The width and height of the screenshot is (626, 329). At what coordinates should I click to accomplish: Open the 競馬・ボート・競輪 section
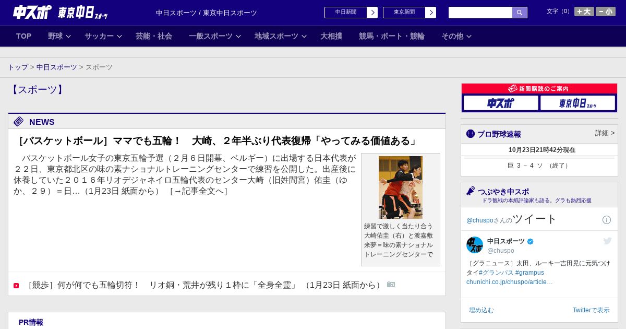click(x=392, y=36)
